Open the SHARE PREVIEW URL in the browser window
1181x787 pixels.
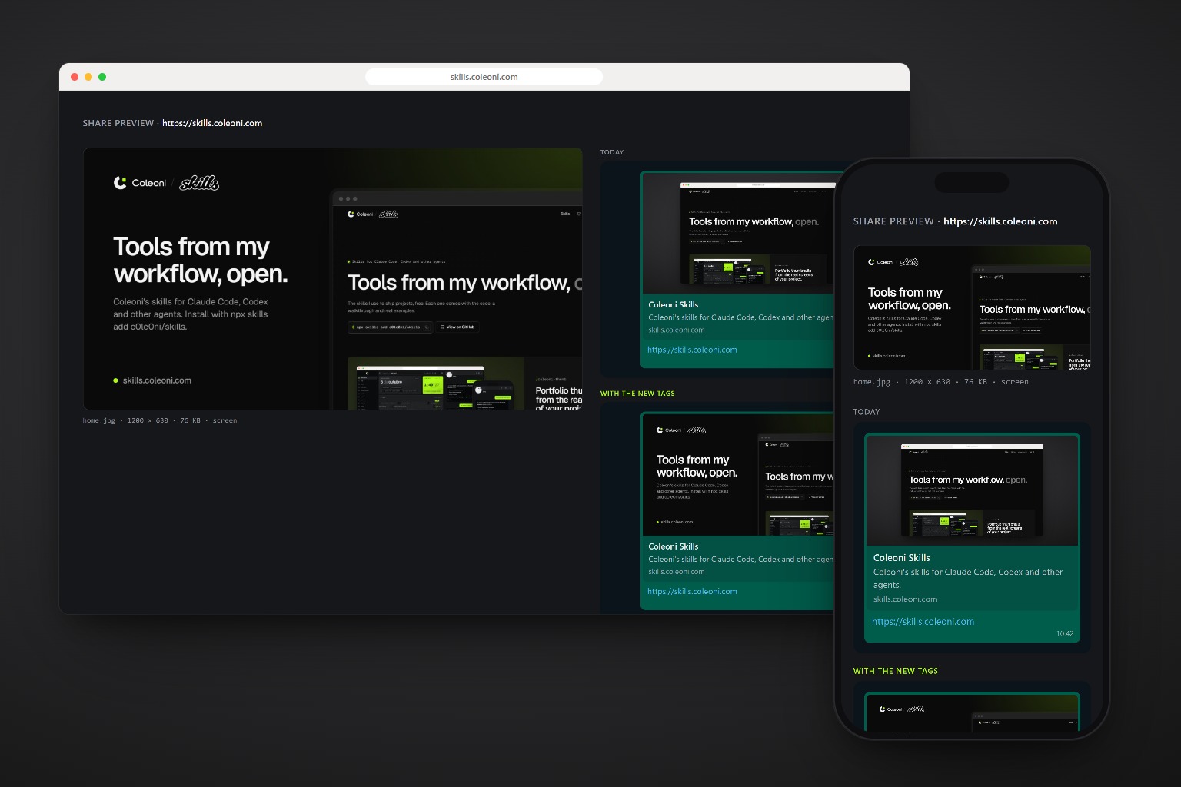pos(212,123)
